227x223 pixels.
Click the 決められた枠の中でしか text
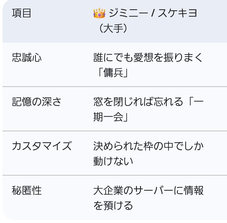coord(148,146)
